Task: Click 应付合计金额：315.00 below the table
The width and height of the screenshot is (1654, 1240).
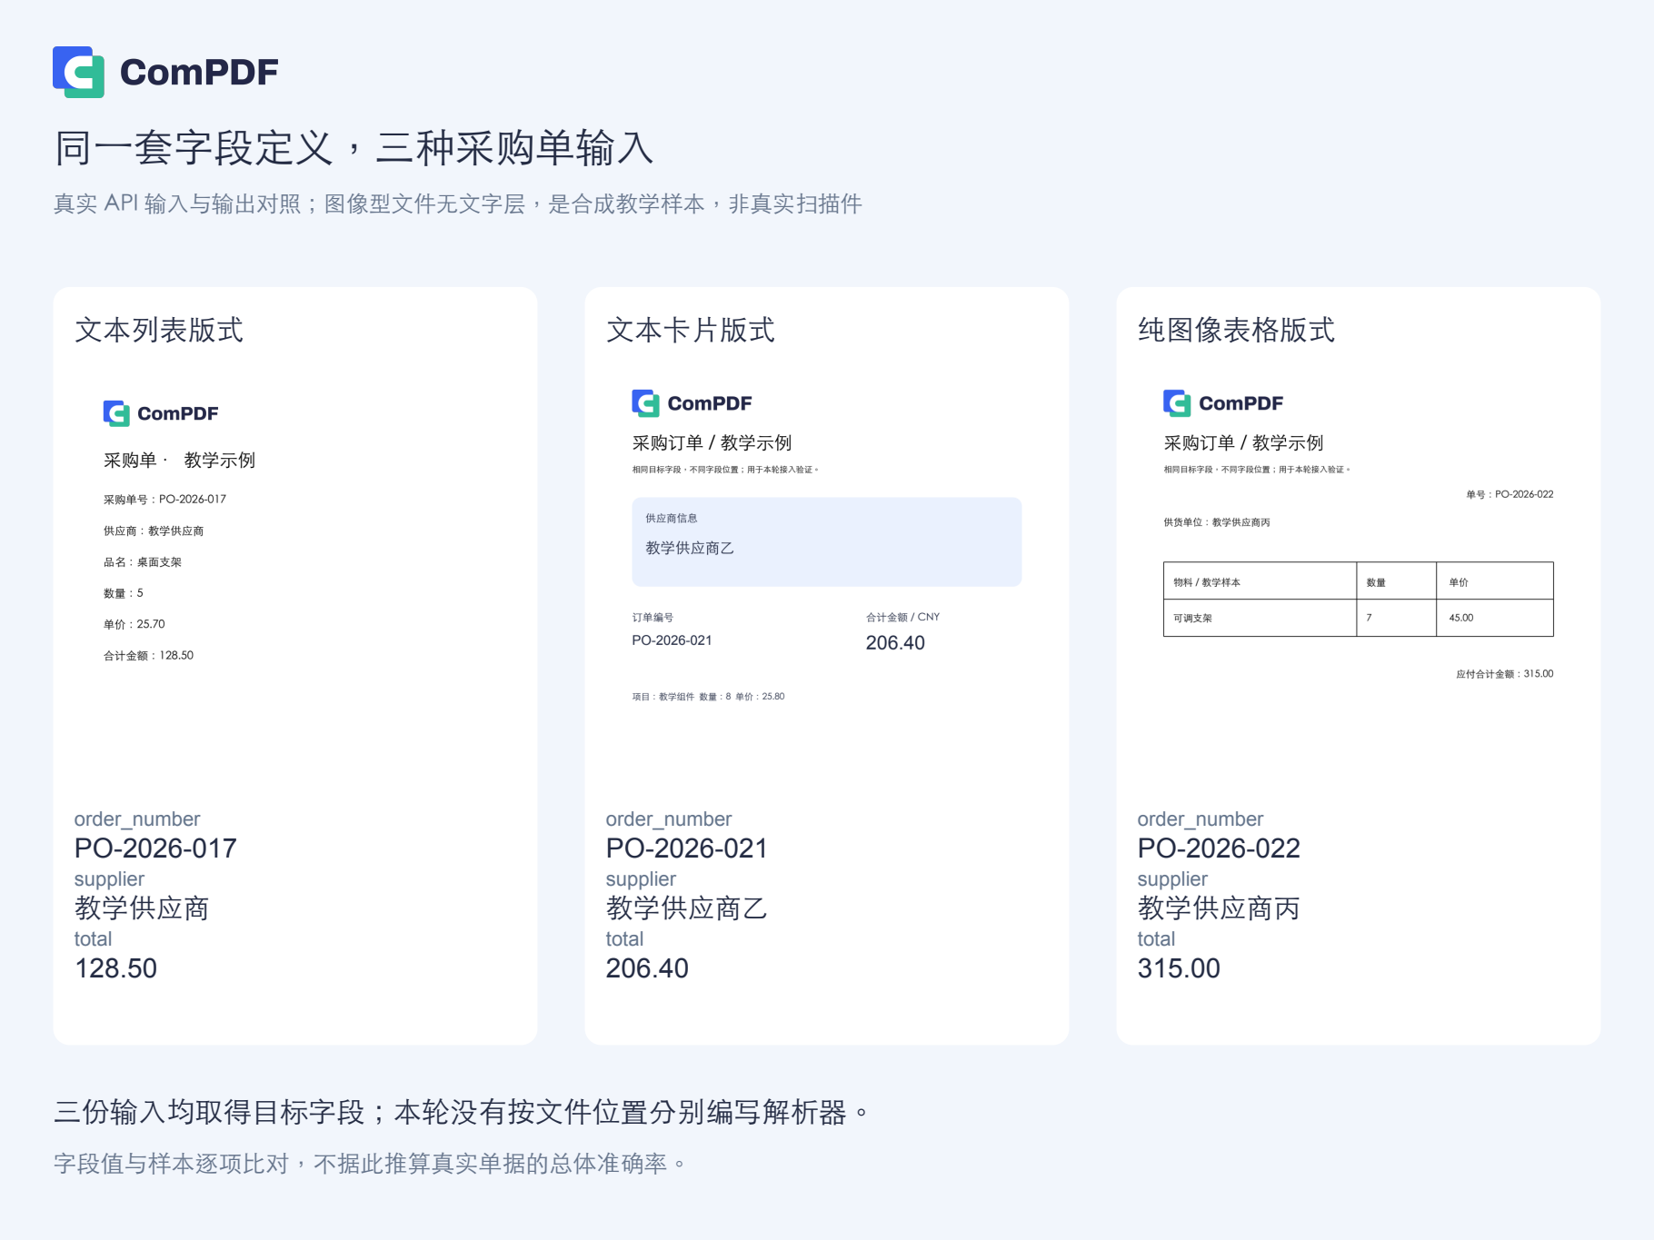Action: point(1505,674)
